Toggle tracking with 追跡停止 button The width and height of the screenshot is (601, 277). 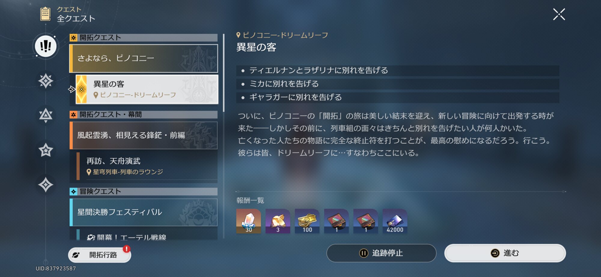pos(381,253)
